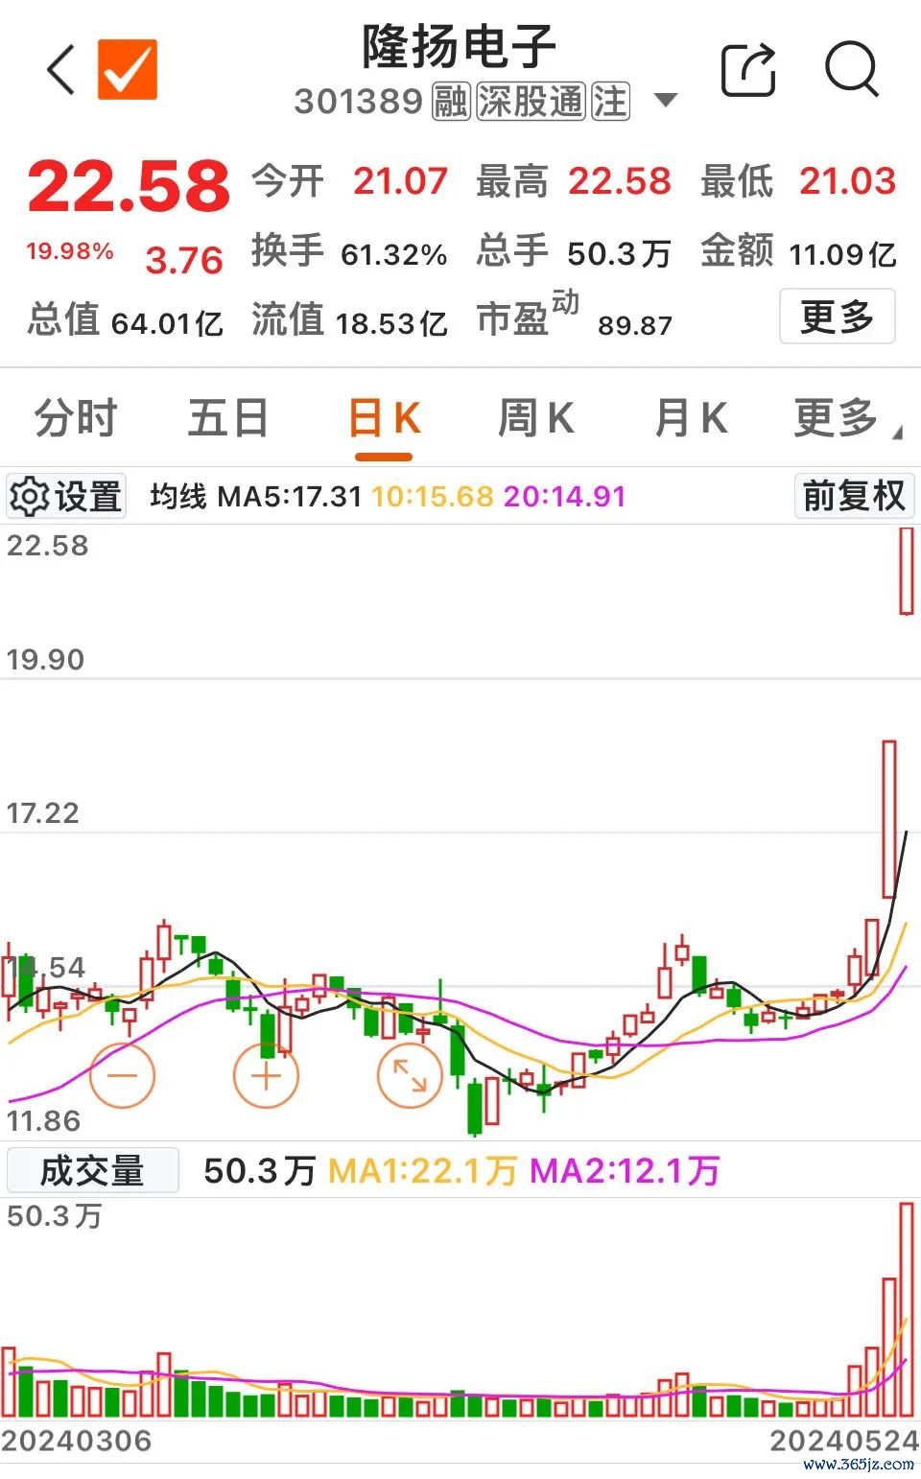921x1479 pixels.
Task: Tap the search magnifier icon
Action: (x=851, y=70)
